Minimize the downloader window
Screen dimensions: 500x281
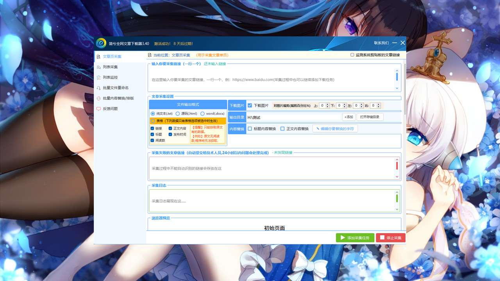pyautogui.click(x=395, y=43)
